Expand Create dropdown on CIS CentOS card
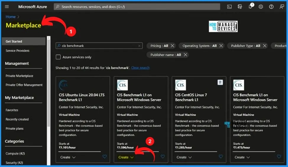This screenshot has width=288, height=167. click(184, 157)
